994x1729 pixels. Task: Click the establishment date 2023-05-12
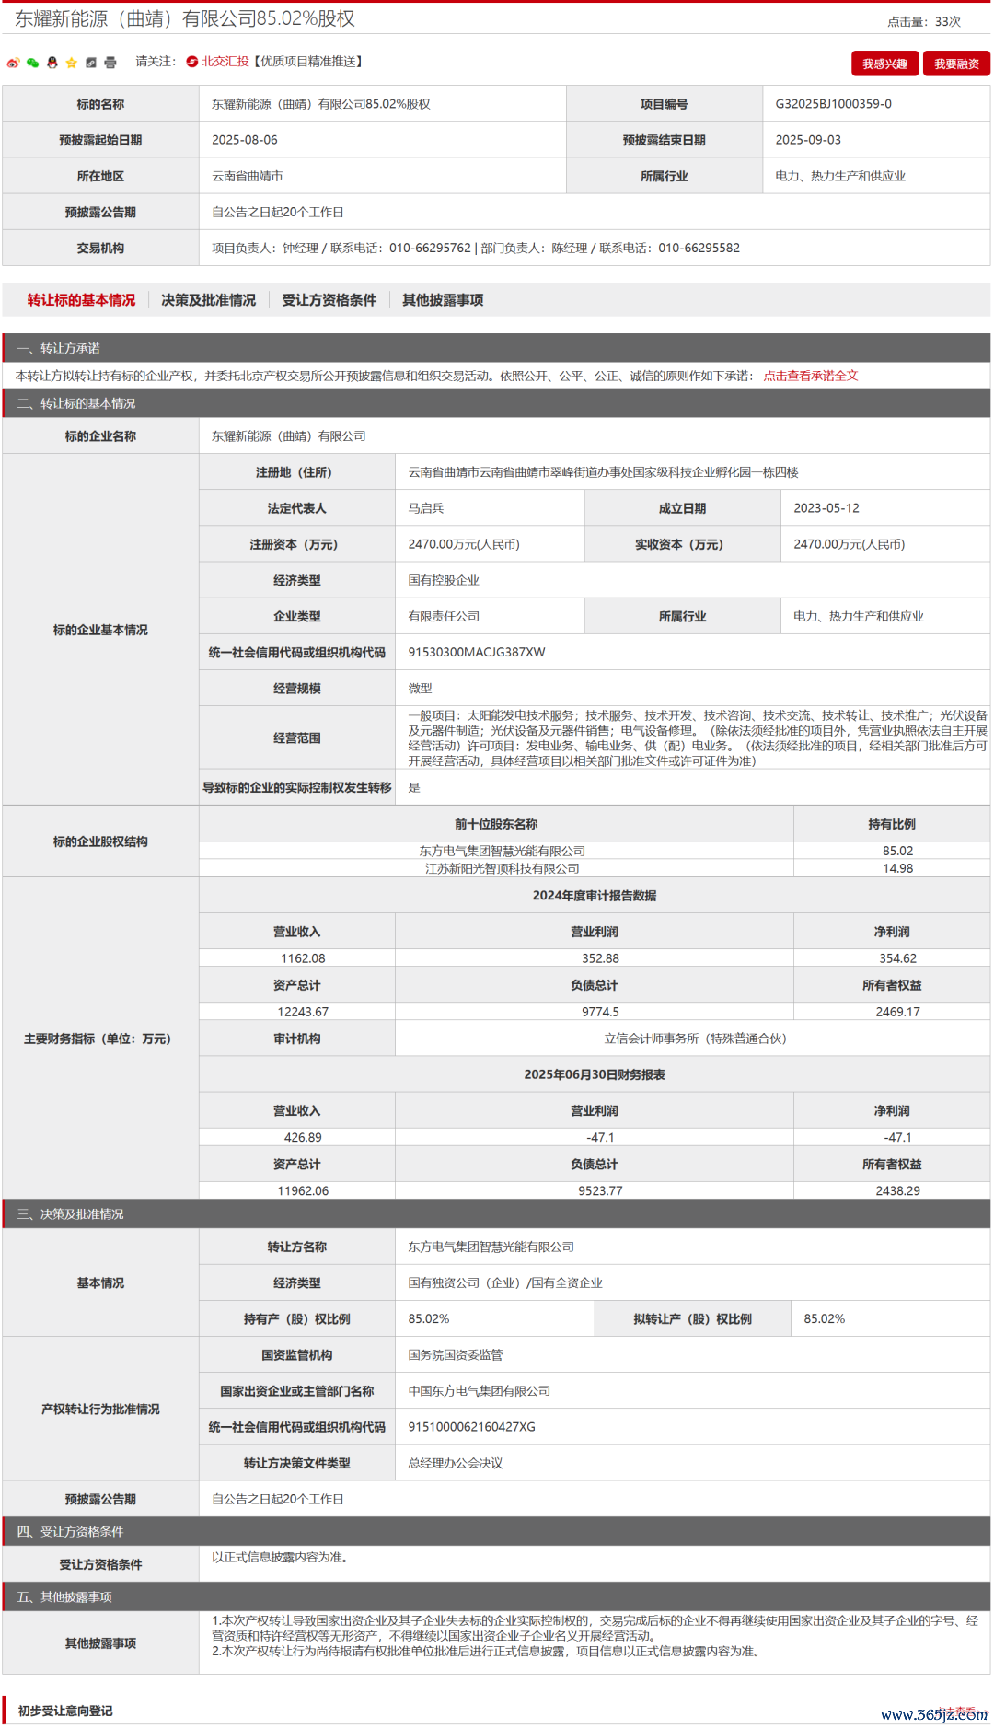[x=826, y=508]
